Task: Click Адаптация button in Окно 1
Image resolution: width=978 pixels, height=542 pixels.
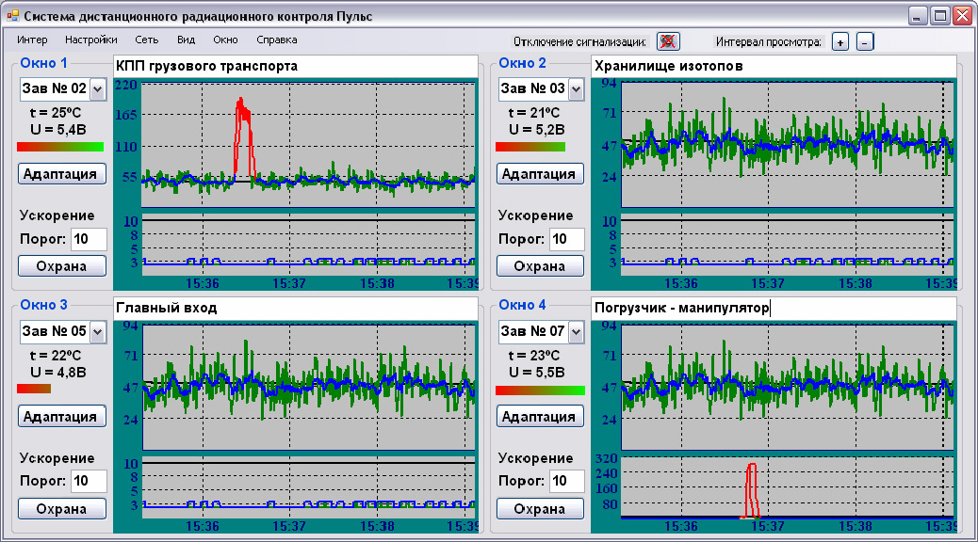Action: coord(62,174)
